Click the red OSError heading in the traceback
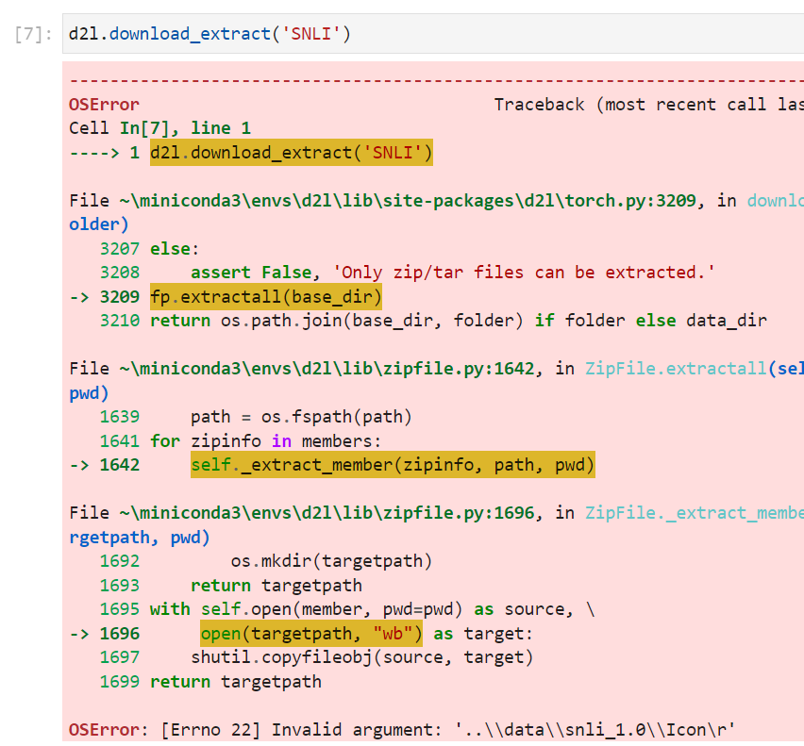The image size is (804, 746). click(x=104, y=105)
